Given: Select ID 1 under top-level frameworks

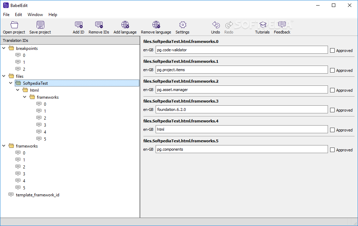Looking at the screenshot, I should [x=24, y=160].
